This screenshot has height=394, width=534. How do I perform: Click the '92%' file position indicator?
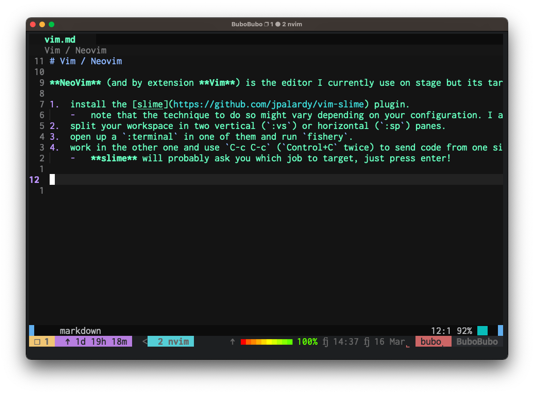tap(464, 331)
